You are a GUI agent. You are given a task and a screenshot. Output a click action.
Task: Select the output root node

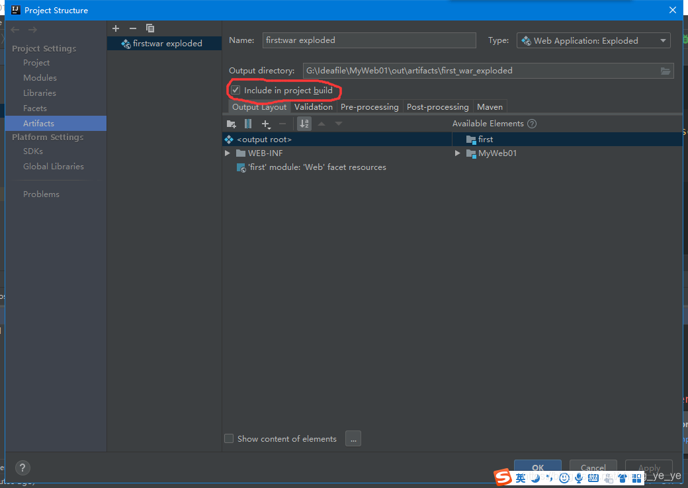[337, 140]
